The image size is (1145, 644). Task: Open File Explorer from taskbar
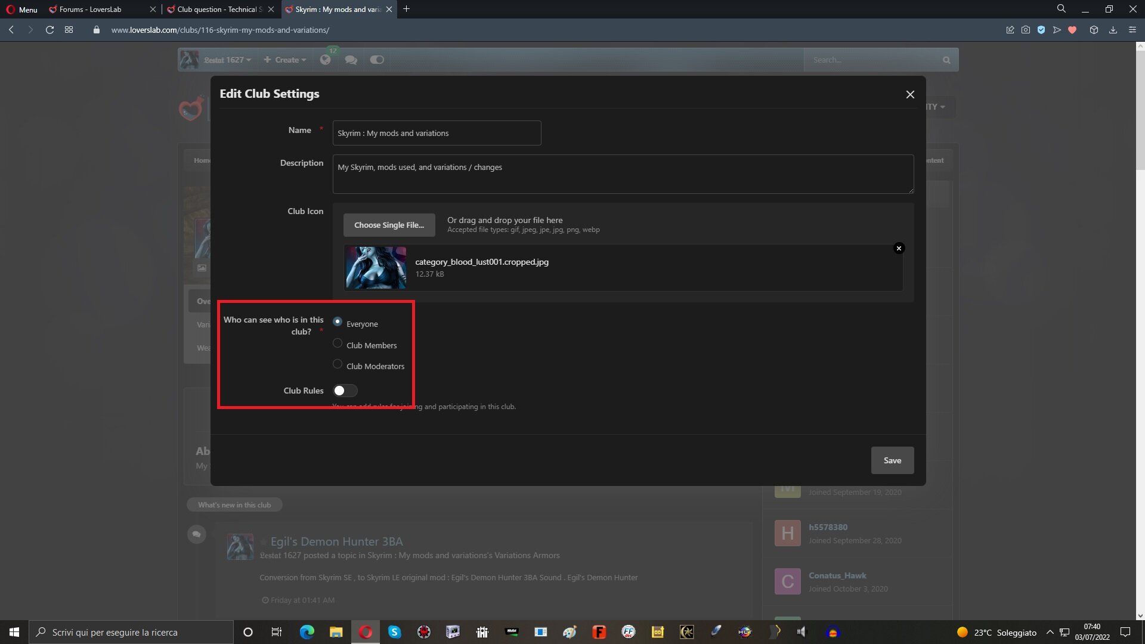tap(336, 632)
